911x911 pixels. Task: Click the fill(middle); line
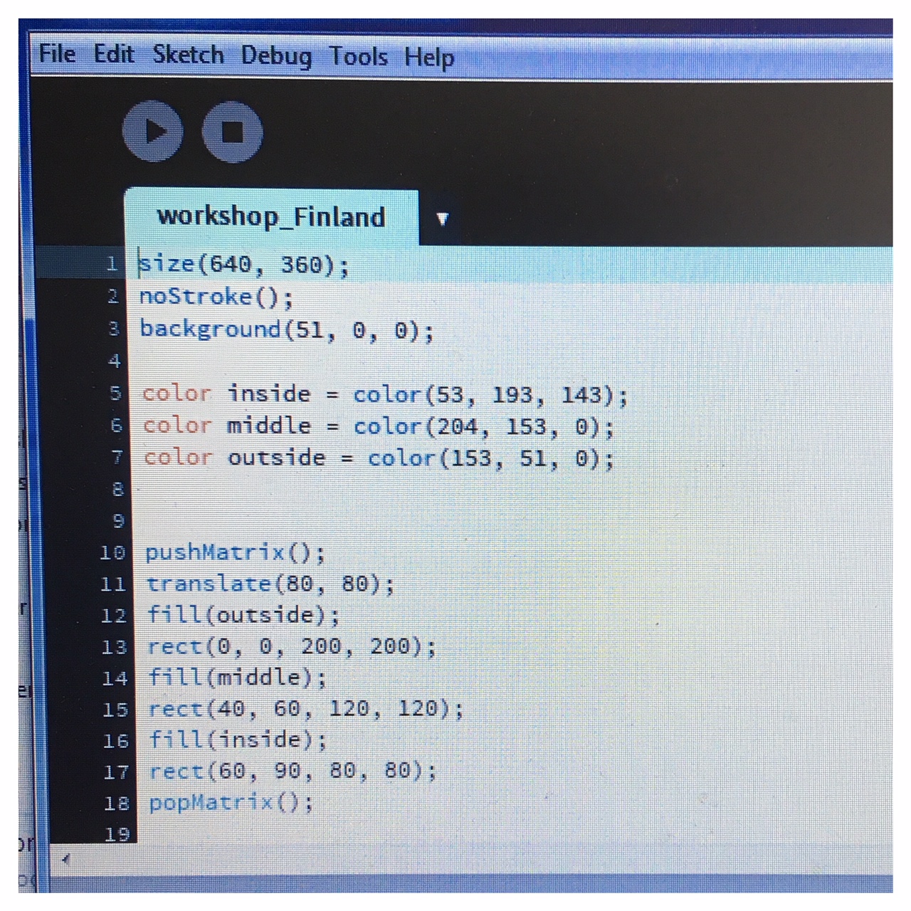pos(237,678)
